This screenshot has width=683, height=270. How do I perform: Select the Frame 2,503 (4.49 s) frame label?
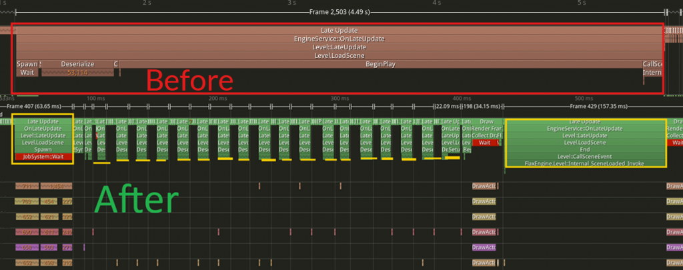point(341,13)
